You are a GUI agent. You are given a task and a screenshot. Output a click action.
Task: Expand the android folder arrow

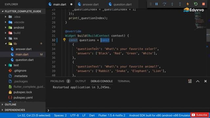pyautogui.click(x=6, y=28)
